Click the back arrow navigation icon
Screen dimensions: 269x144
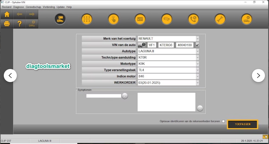19,14
